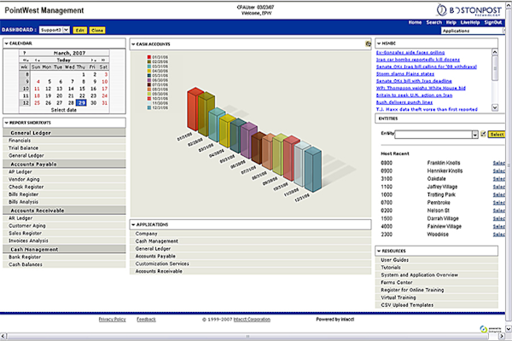The height and width of the screenshot is (341, 512).
Task: Open the Cash Accounts chart settings icon
Action: (368, 43)
